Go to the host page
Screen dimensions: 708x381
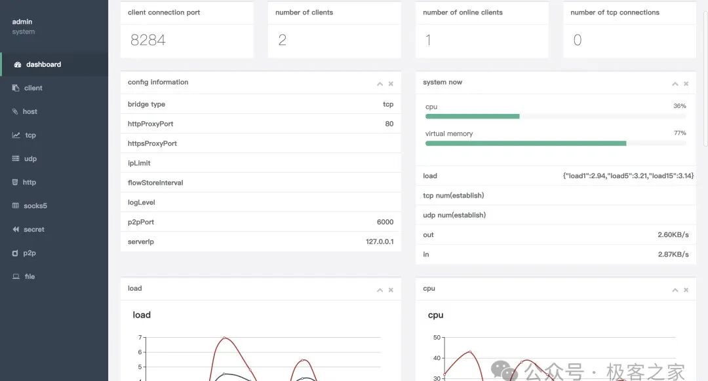coord(54,111)
